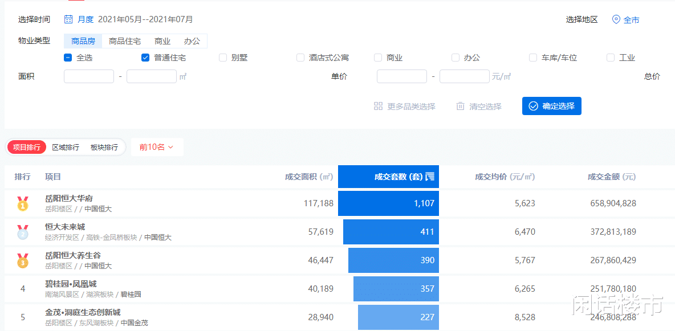675x331 pixels.
Task: Sort by the 成交均价 column header
Action: tap(505, 177)
